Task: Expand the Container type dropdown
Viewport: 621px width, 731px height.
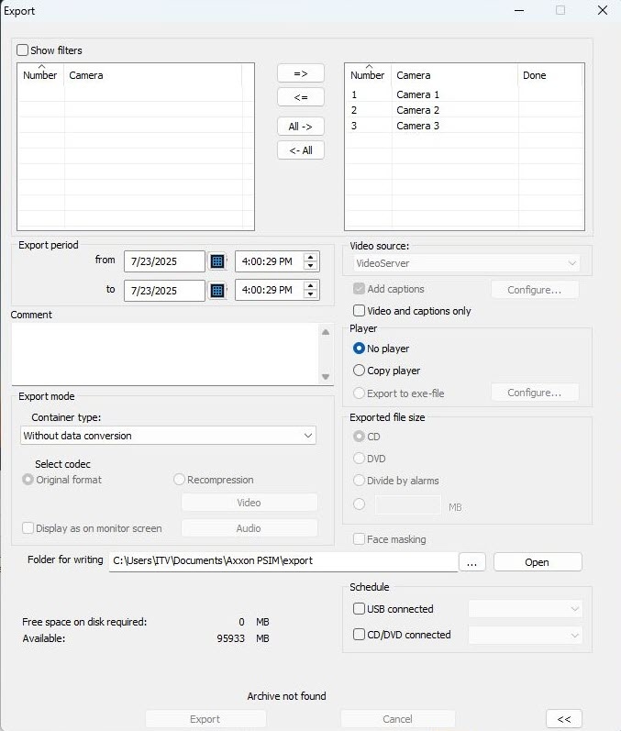Action: (168, 436)
